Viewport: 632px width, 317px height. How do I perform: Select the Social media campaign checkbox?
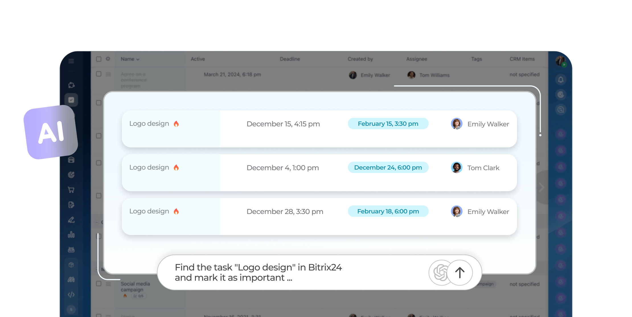coord(99,284)
